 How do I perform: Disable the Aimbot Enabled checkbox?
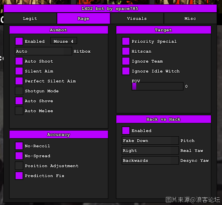point(19,41)
